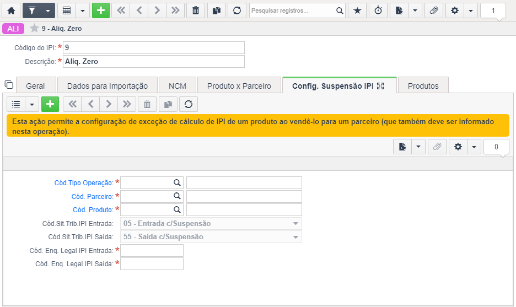Toggle favorite star beside 9 - Aliq. Zero

coord(34,28)
